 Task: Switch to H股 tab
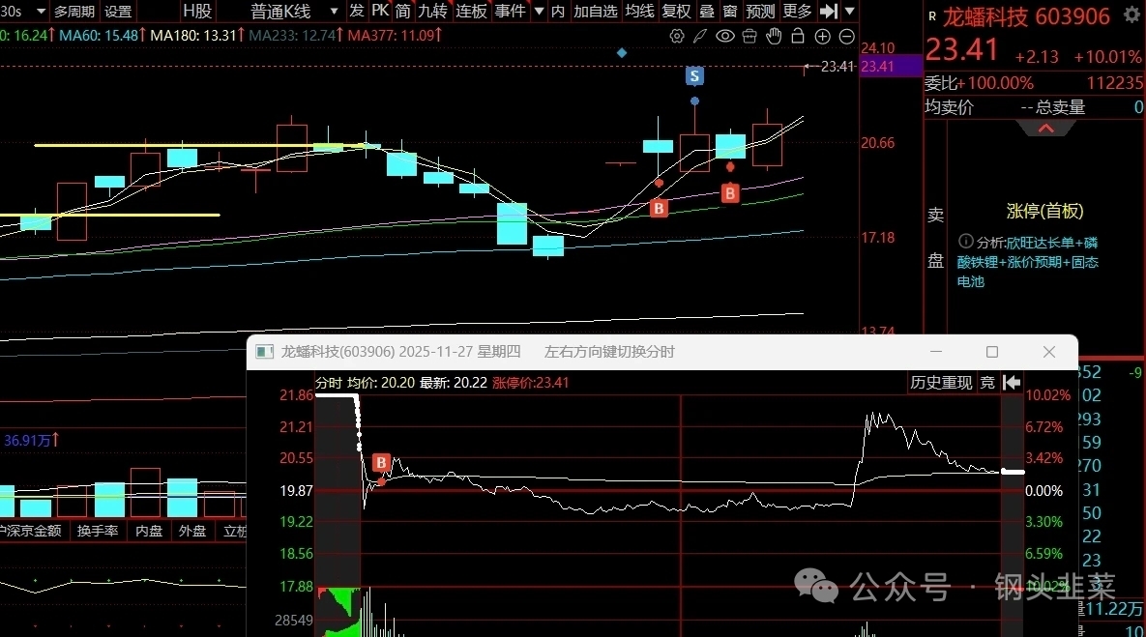(x=197, y=11)
